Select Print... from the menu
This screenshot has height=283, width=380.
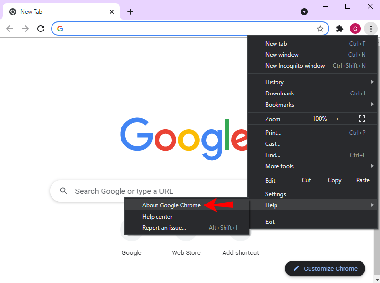(312, 133)
